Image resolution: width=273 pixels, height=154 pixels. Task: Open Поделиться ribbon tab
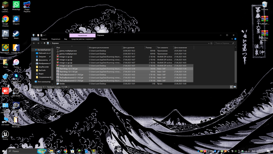pos(56,39)
